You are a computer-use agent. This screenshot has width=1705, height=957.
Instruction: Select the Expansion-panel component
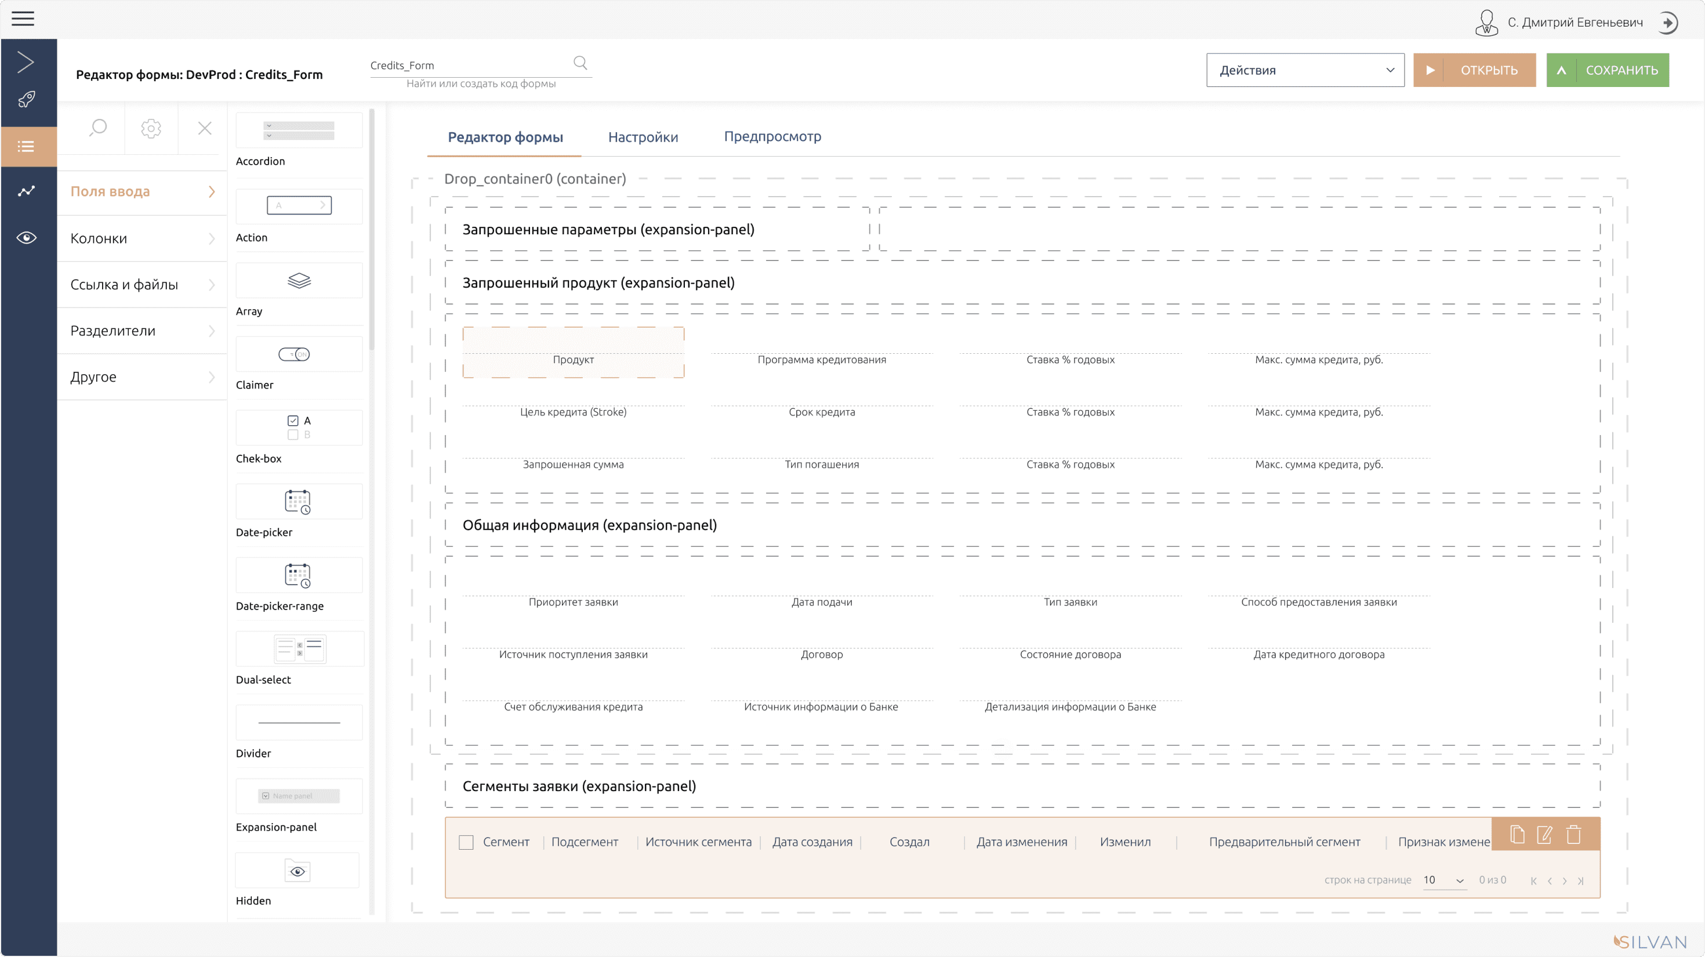coord(299,796)
